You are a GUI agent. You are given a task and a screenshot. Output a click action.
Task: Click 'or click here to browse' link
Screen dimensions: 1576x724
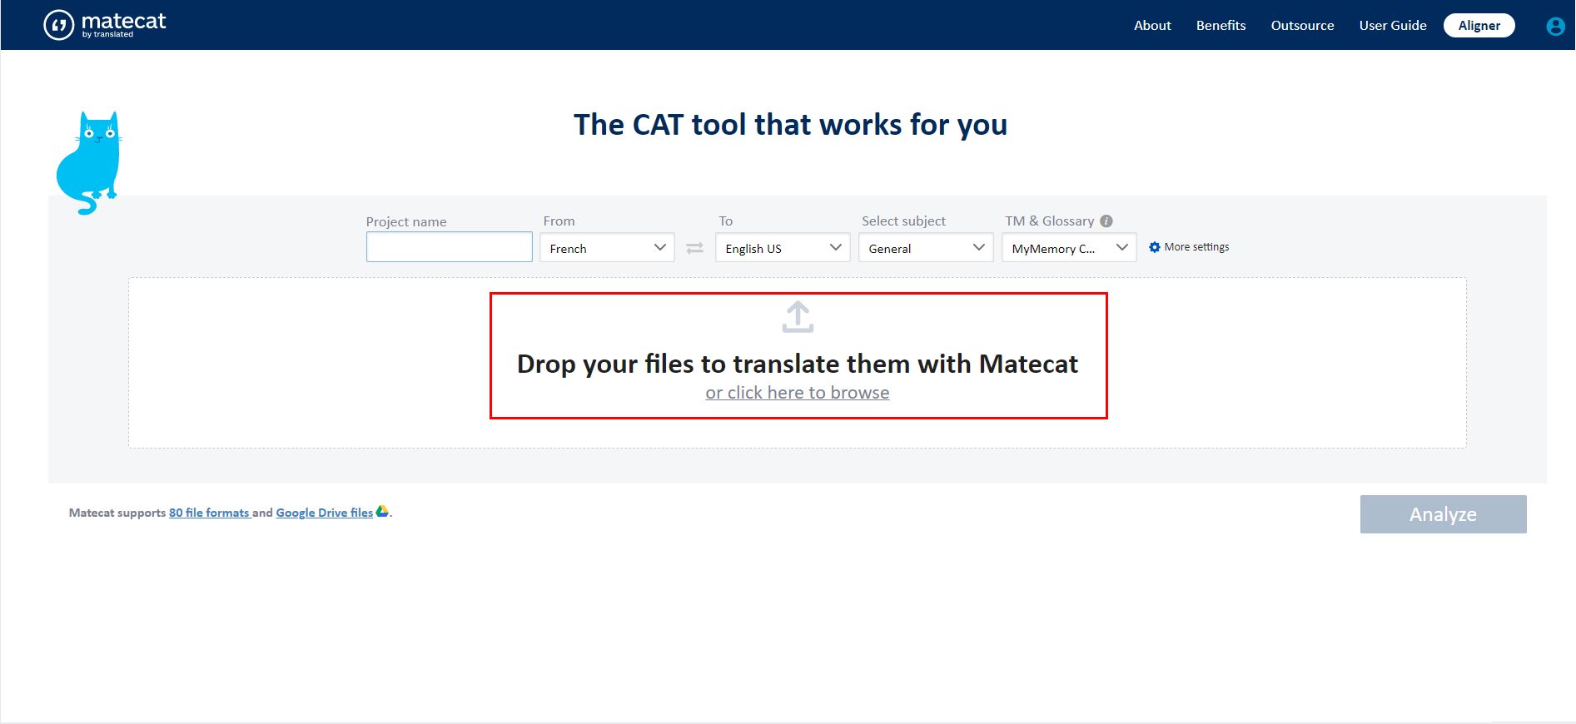(798, 393)
